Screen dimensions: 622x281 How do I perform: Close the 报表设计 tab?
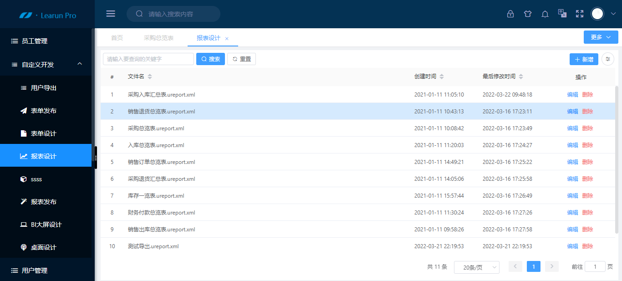227,39
